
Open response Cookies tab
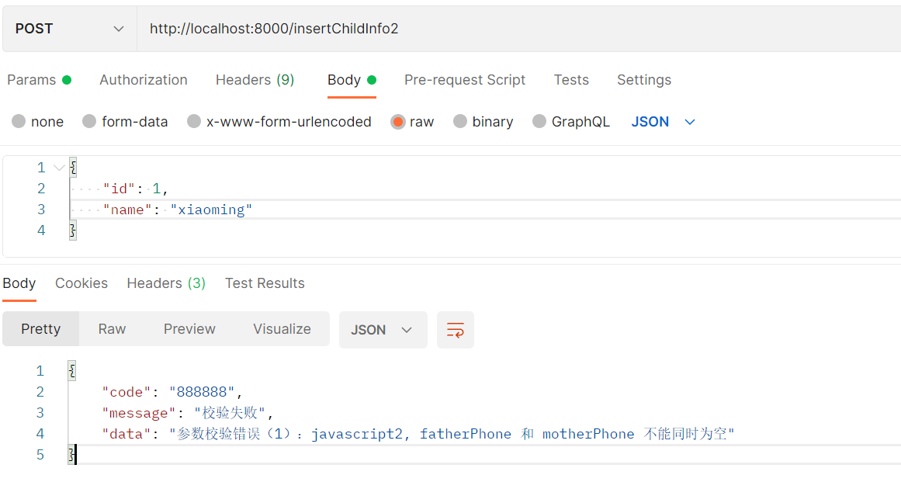[81, 283]
